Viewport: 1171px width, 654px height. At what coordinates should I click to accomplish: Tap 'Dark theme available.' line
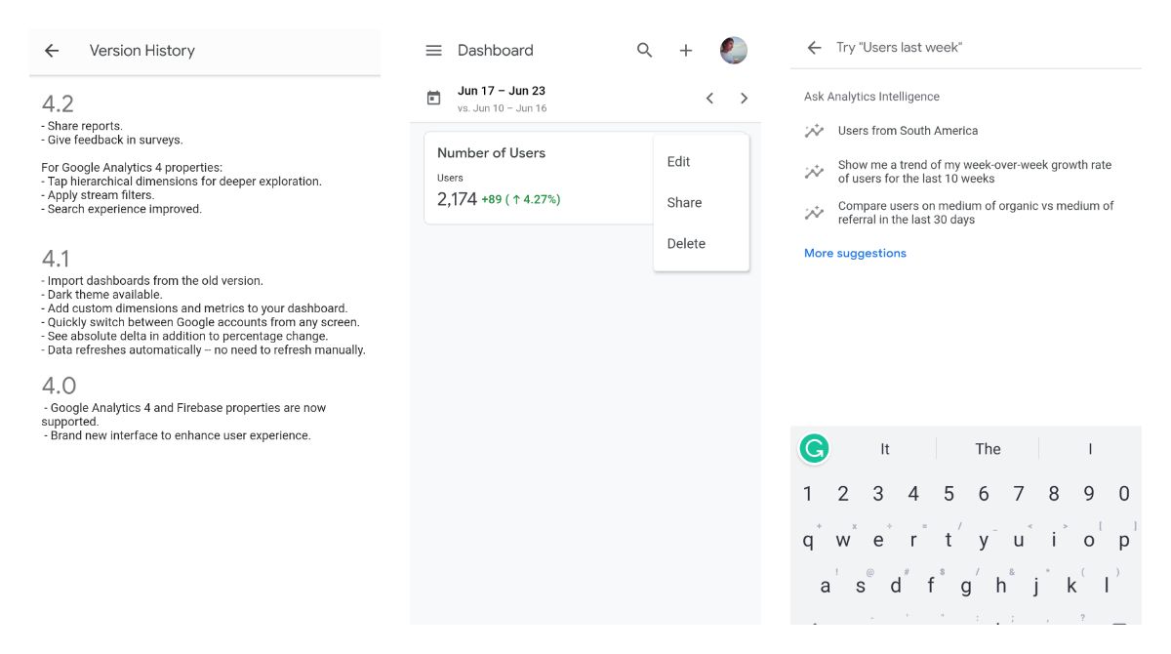click(101, 295)
